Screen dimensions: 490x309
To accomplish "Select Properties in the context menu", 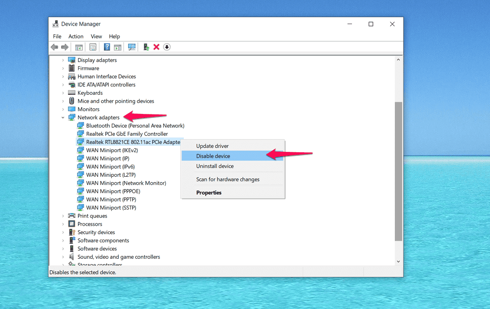I will click(x=209, y=192).
